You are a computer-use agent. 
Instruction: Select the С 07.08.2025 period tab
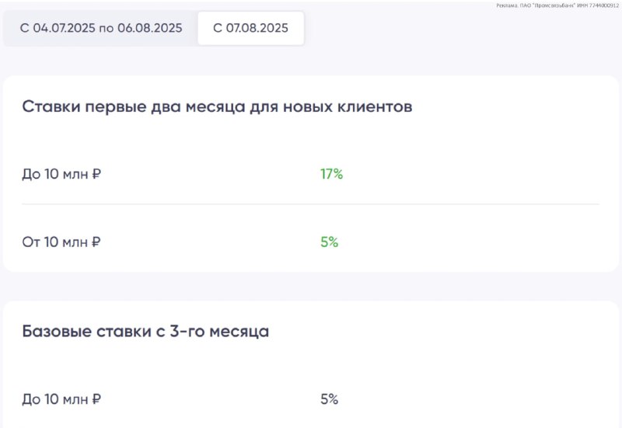coord(250,28)
